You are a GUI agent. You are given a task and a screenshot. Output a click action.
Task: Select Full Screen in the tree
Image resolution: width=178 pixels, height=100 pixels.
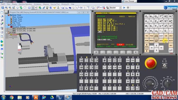click(x=18, y=17)
